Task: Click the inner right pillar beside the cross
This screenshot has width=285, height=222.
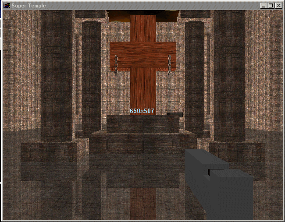Action: (x=194, y=74)
